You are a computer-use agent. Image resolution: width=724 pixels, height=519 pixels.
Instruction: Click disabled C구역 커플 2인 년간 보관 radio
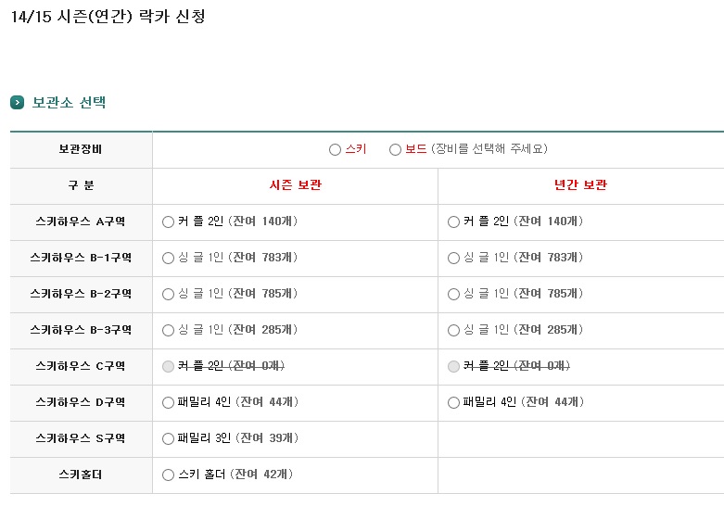(454, 367)
